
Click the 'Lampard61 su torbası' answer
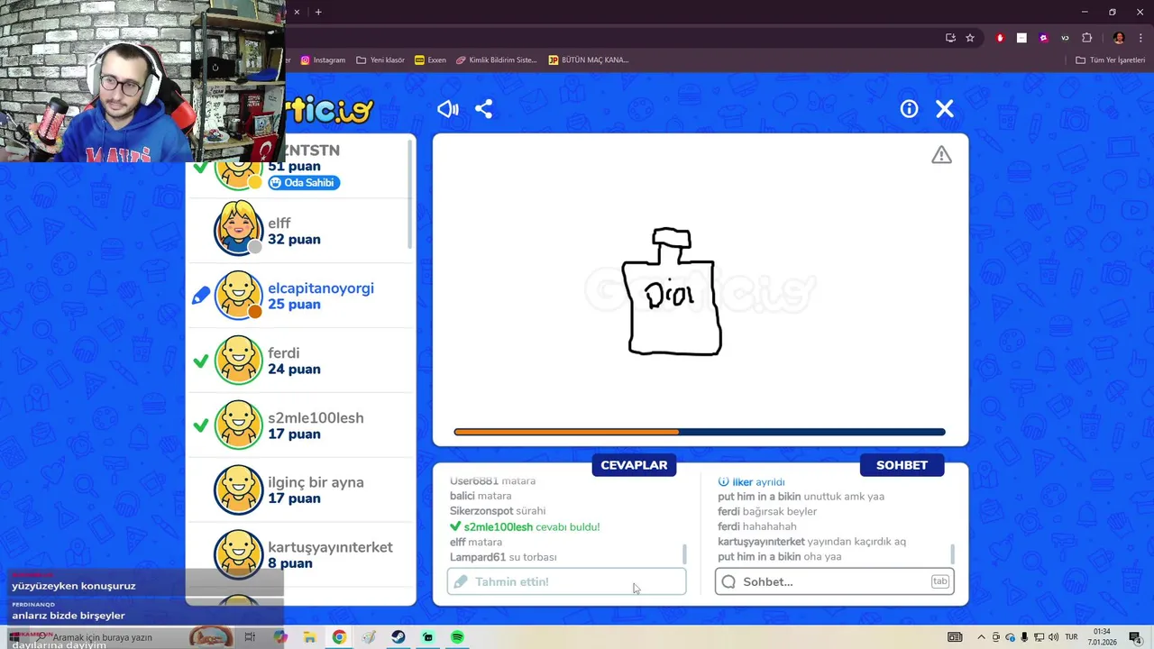503,557
